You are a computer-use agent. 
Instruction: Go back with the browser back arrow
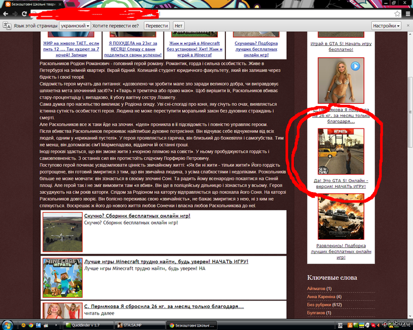pos(5,14)
